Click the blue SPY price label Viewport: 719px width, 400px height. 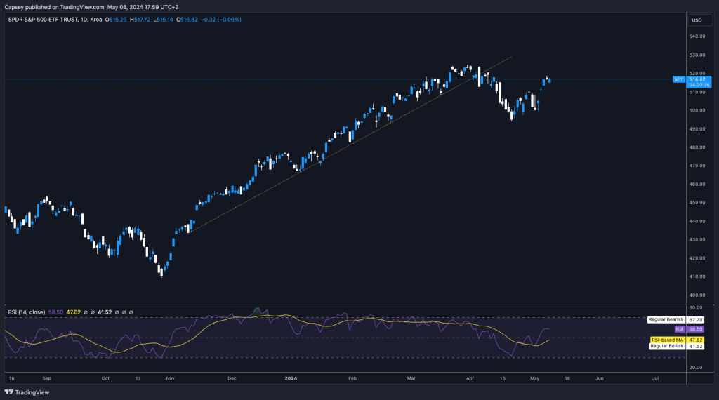679,79
